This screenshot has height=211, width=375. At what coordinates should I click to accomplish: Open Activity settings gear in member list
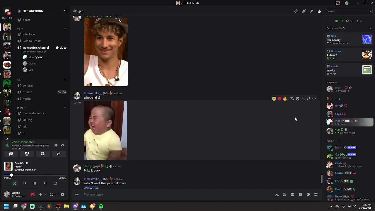click(343, 28)
